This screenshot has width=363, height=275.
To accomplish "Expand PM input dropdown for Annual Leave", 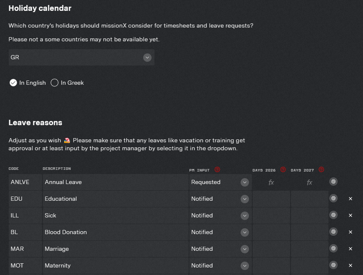I will click(x=244, y=182).
